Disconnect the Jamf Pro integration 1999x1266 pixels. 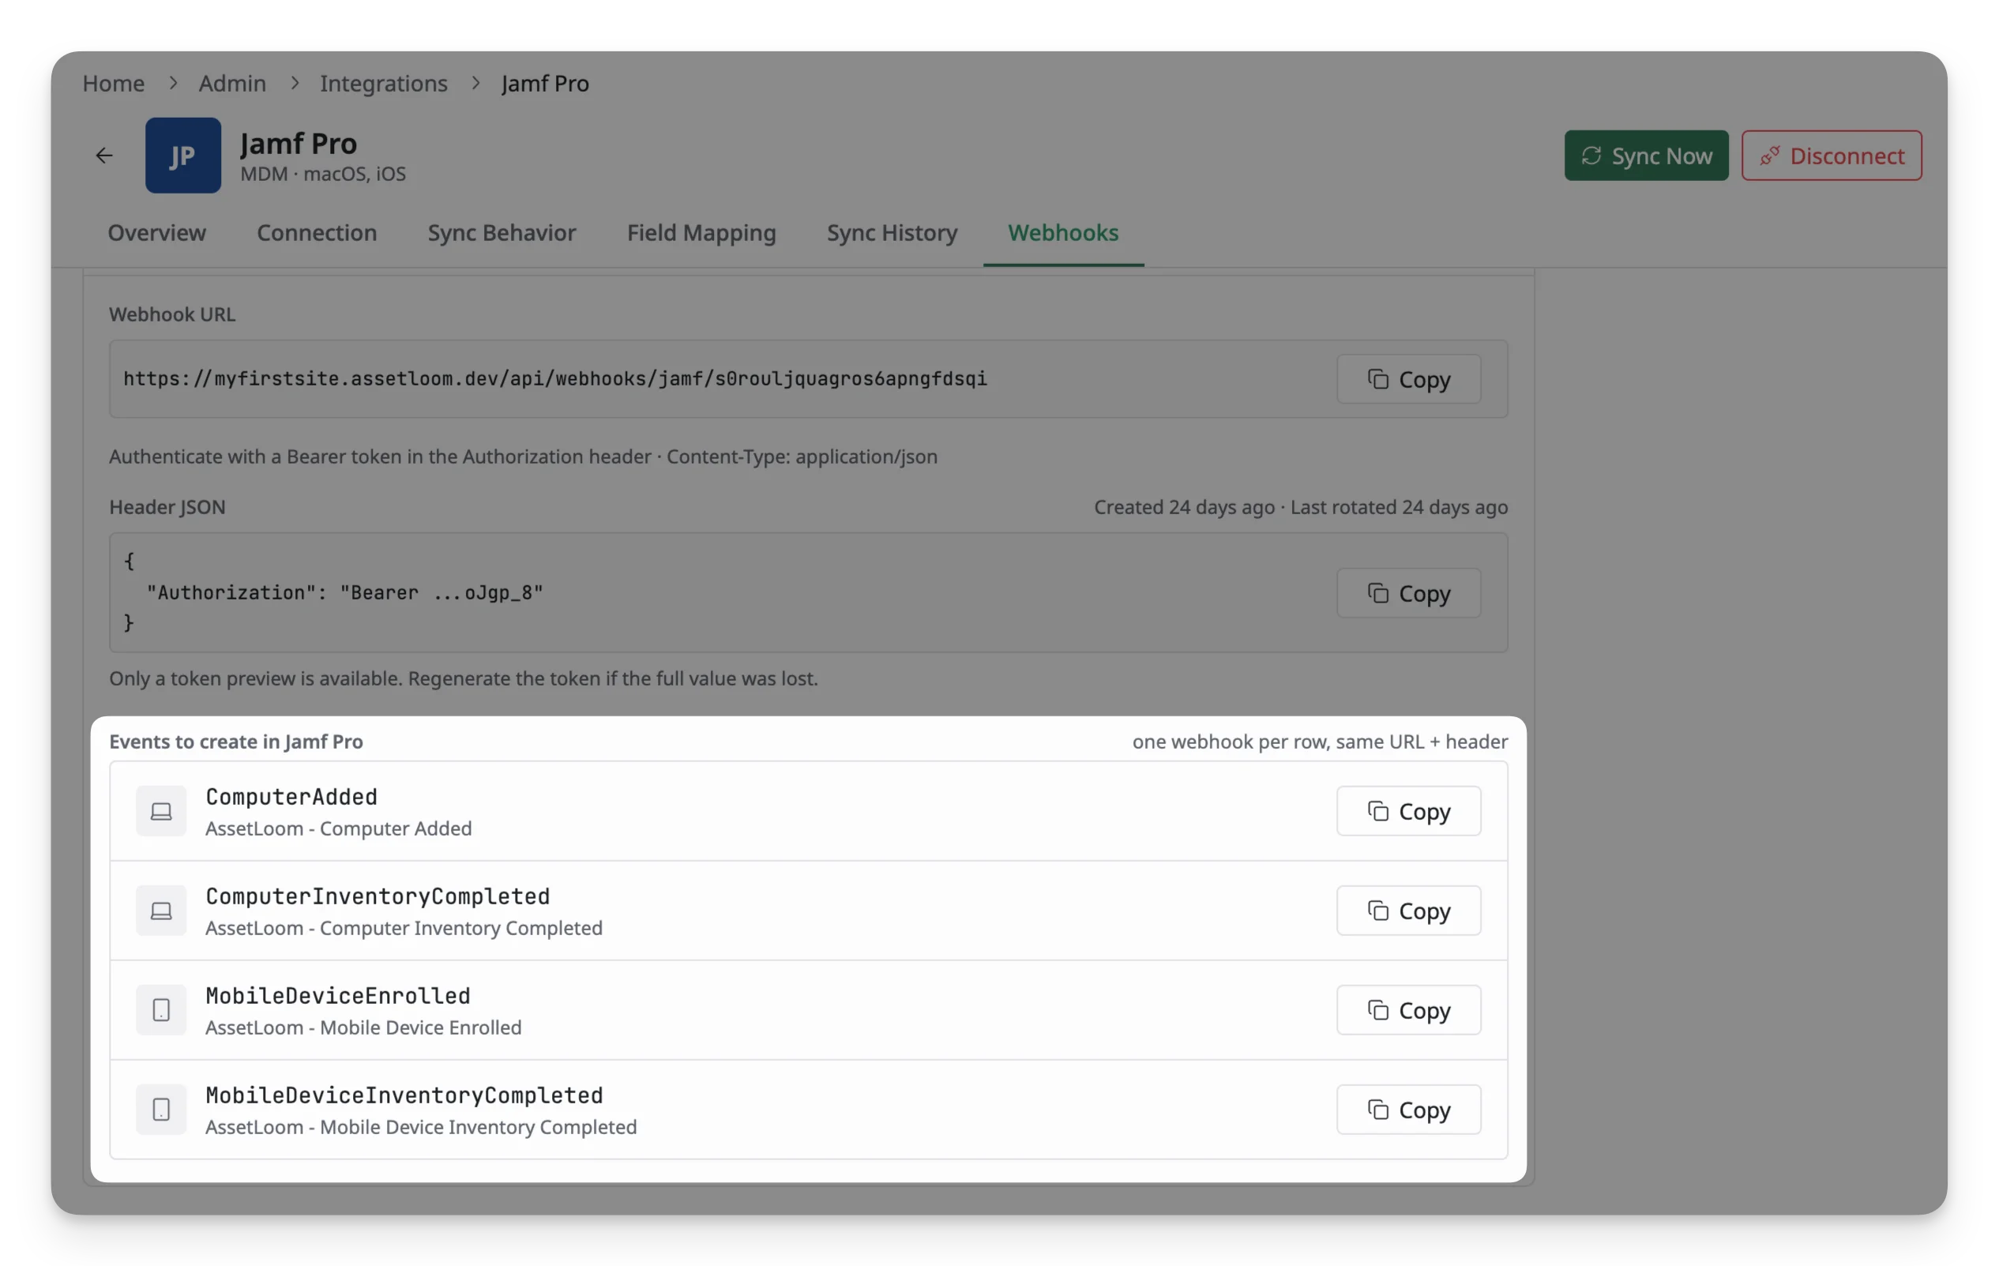coord(1832,156)
